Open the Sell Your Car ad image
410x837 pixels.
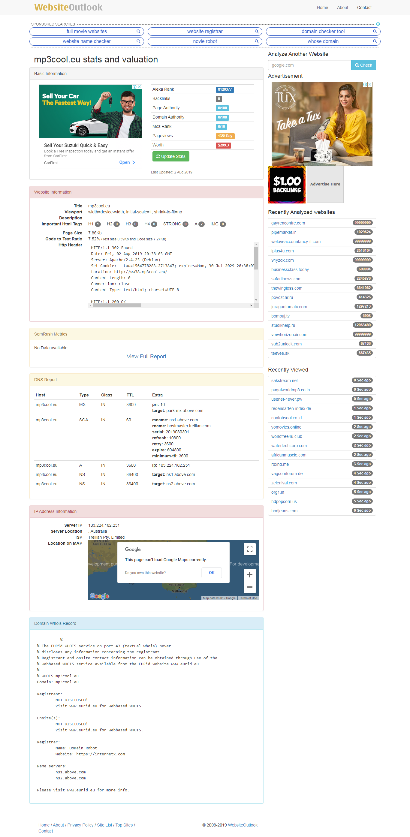(90, 111)
